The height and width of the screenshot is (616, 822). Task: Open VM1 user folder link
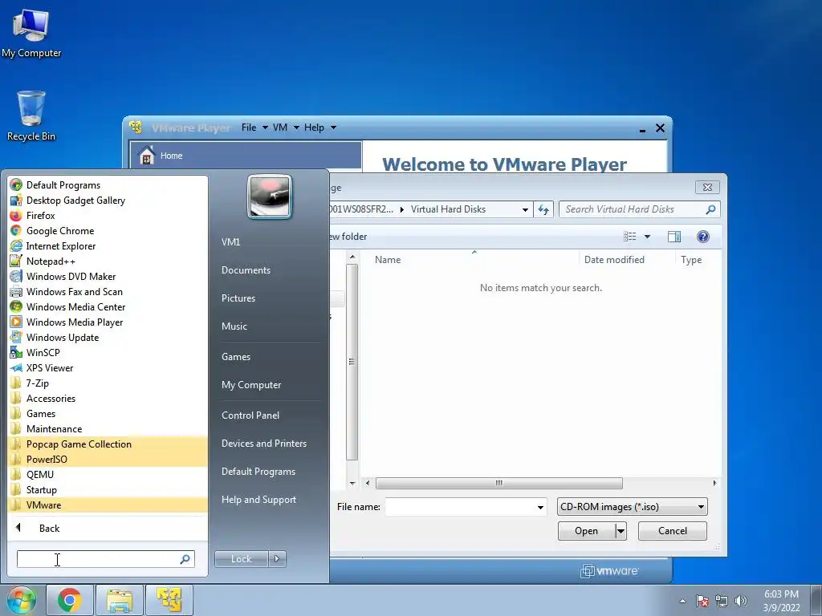[x=230, y=242]
